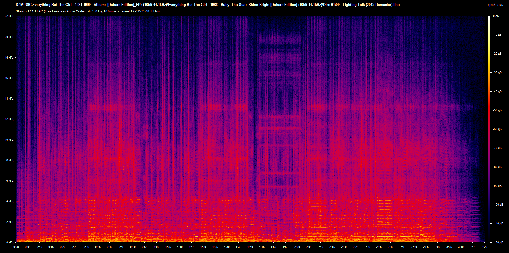Click the '3:20' time axis marker

coord(484,247)
